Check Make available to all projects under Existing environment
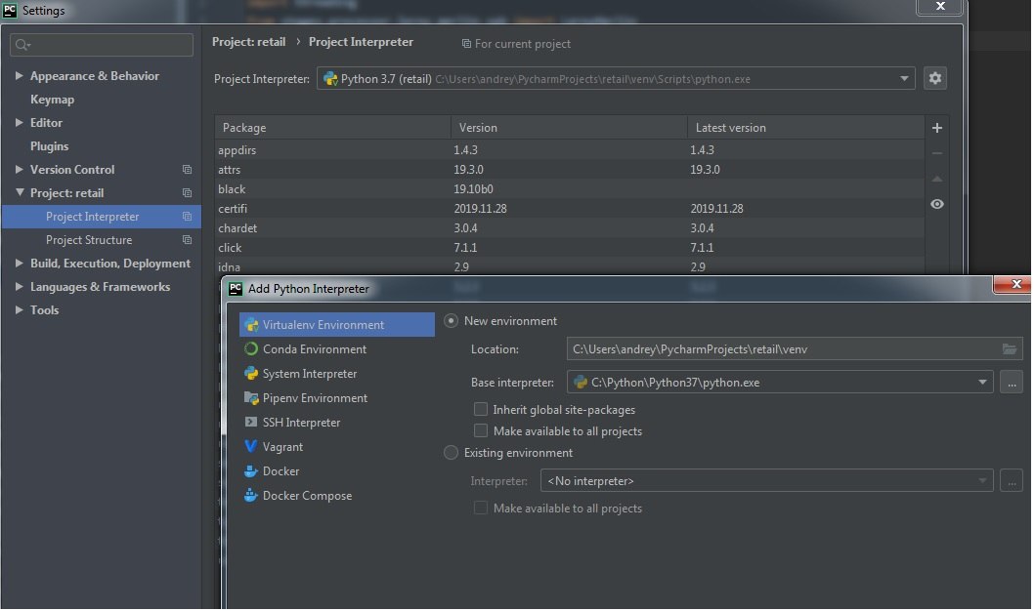The height and width of the screenshot is (611, 1035). point(482,509)
